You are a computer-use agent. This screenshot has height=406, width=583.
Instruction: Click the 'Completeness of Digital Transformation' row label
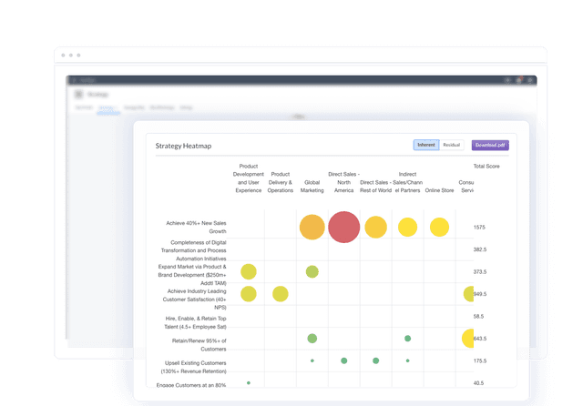tap(193, 250)
